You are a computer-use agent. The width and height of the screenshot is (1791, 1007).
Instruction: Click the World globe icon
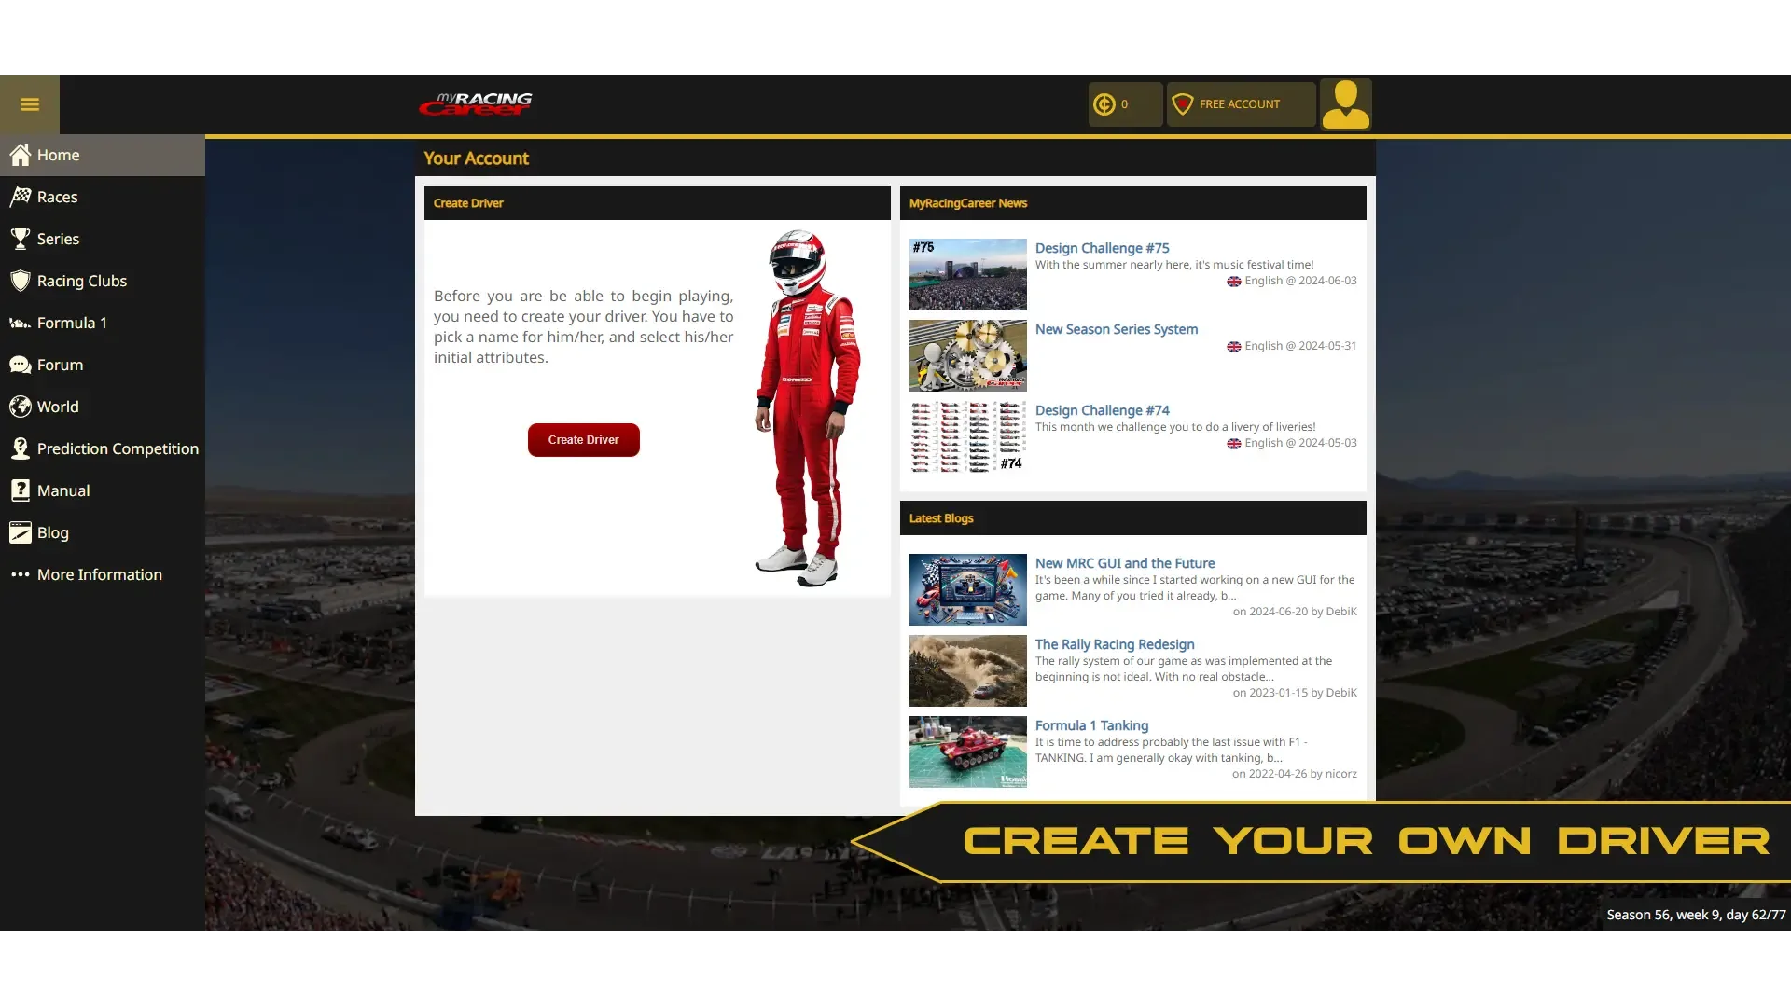pyautogui.click(x=21, y=407)
